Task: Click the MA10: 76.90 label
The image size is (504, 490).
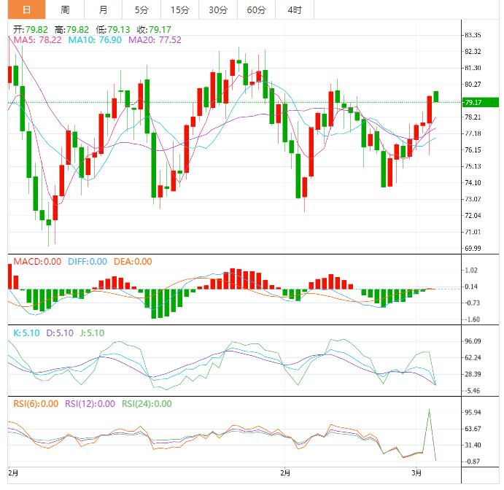Action: click(x=95, y=40)
